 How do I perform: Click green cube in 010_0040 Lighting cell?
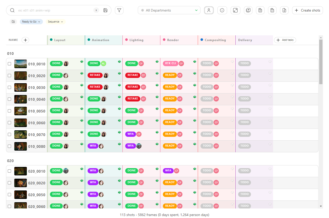click(157, 97)
